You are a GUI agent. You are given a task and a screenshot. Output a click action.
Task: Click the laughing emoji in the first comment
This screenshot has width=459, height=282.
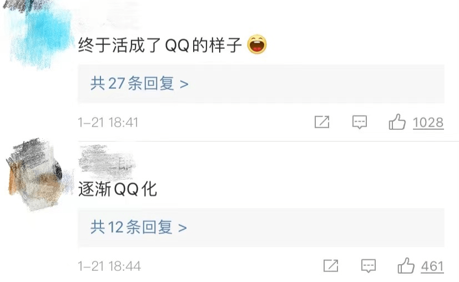click(x=257, y=44)
